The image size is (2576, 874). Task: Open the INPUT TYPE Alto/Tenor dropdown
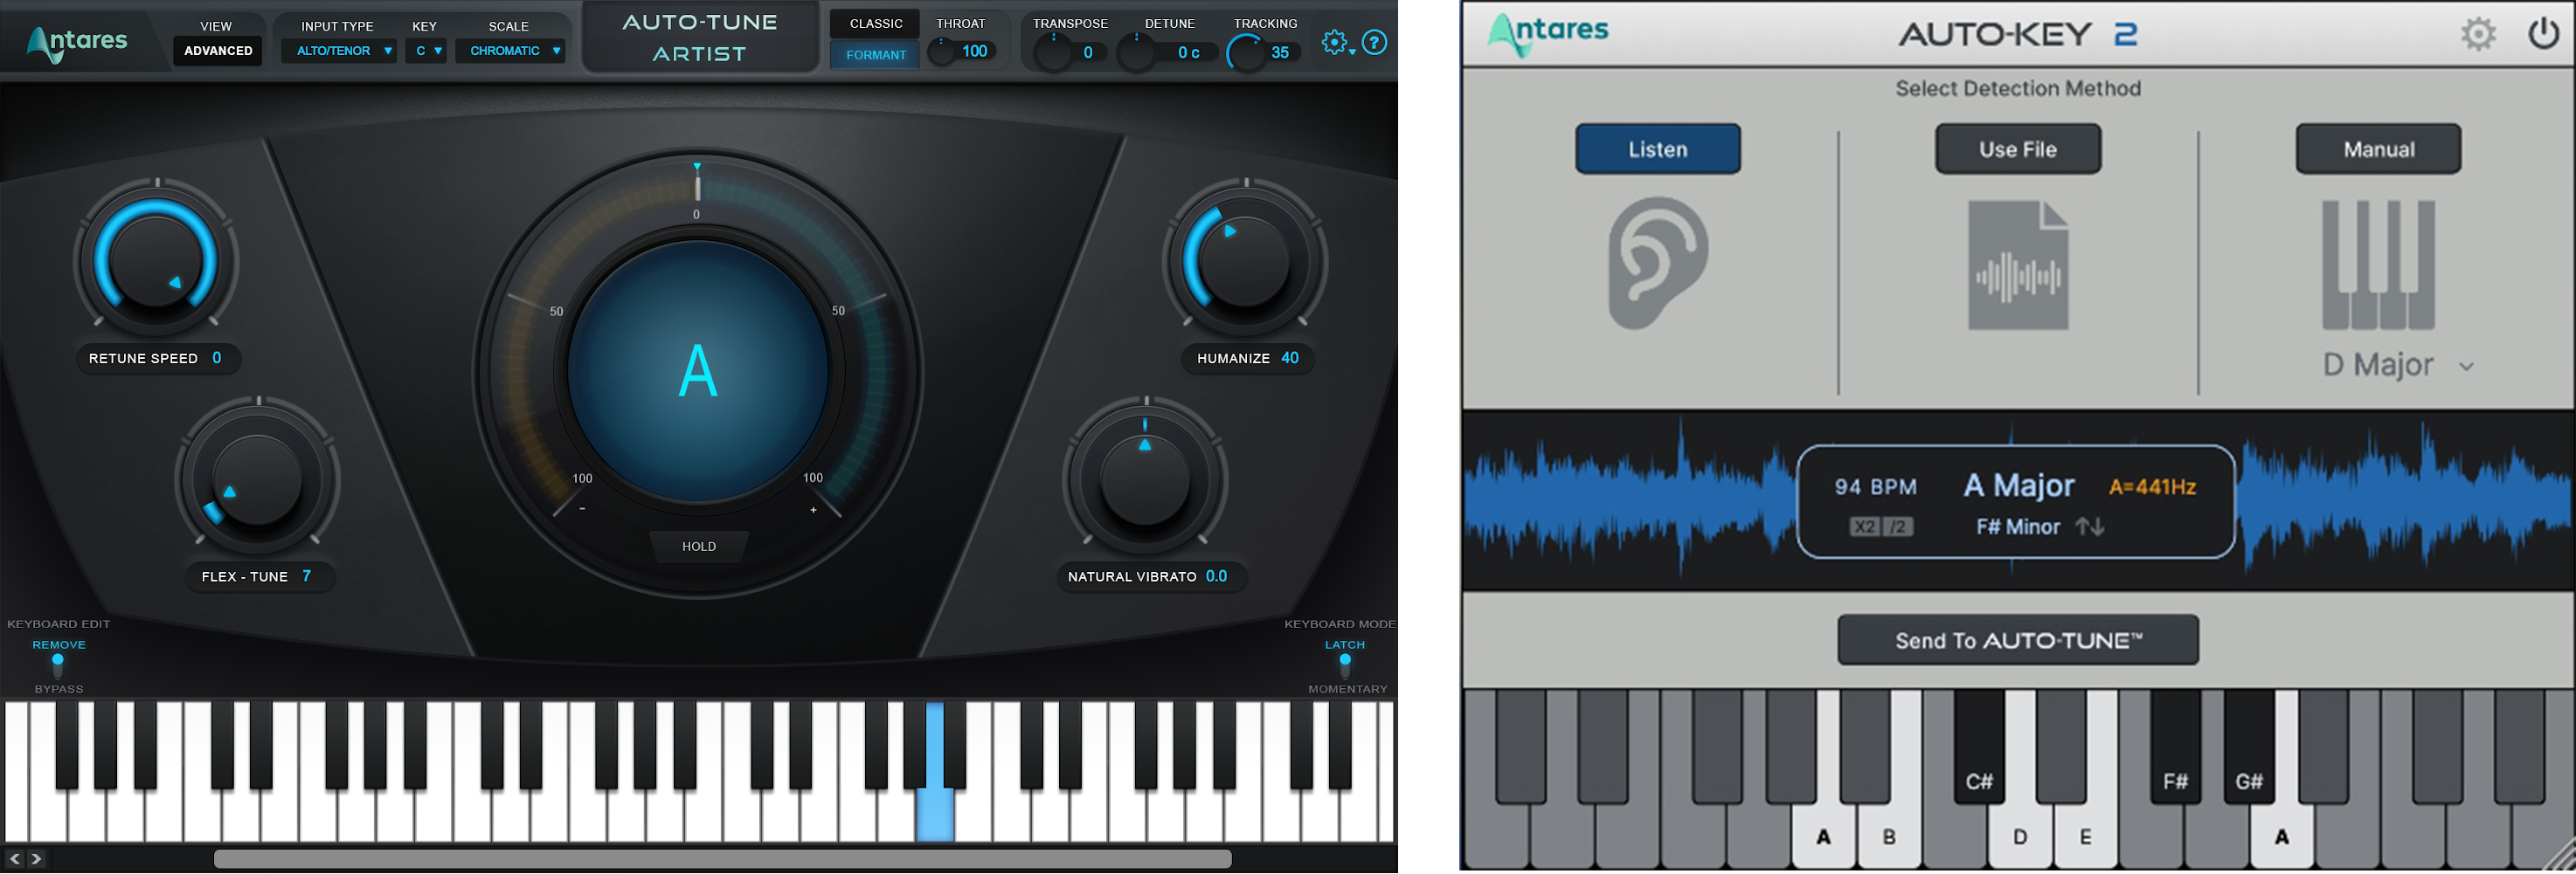click(x=339, y=50)
